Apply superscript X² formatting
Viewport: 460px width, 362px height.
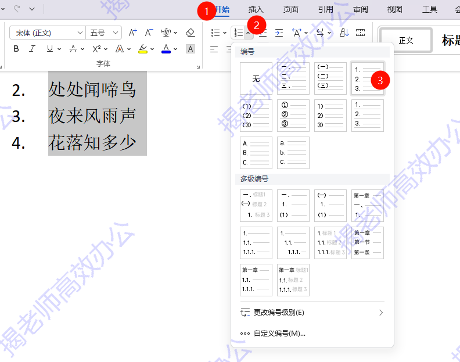pyautogui.click(x=96, y=49)
